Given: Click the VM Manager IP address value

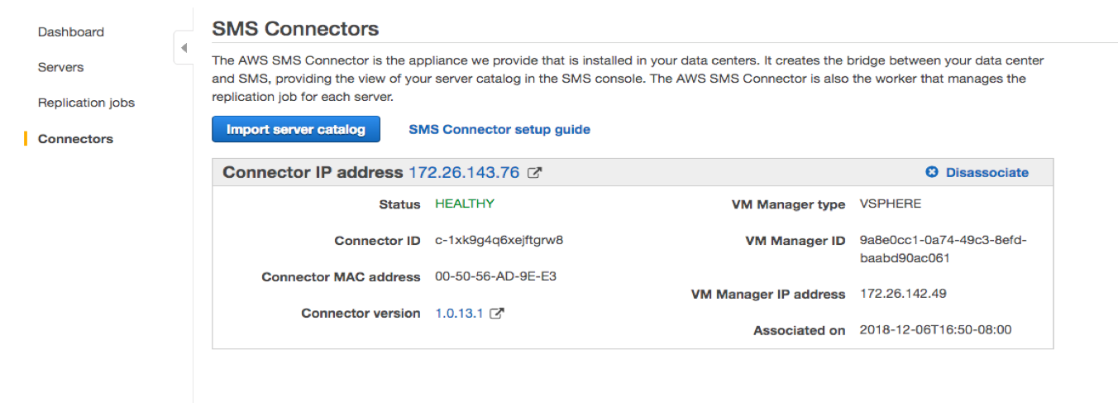Looking at the screenshot, I should click(x=903, y=294).
